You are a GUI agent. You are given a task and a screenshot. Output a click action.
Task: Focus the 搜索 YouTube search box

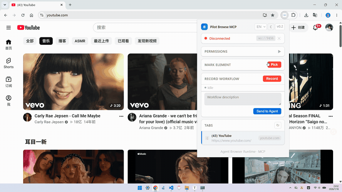[145, 27]
